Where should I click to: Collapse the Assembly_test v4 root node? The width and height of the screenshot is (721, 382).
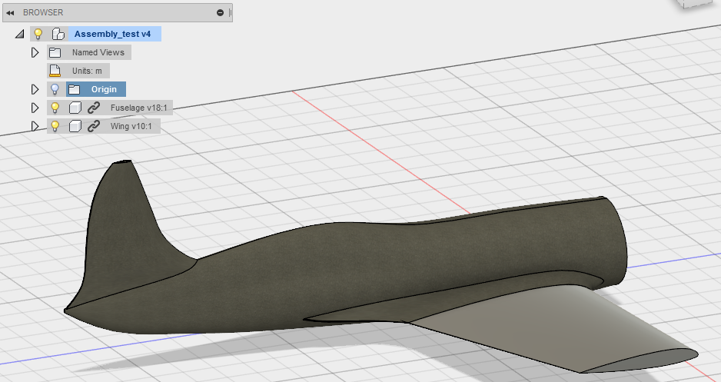(x=18, y=35)
